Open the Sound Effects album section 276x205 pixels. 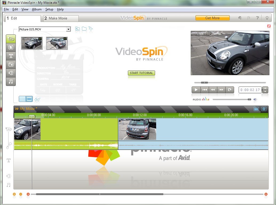11,73
